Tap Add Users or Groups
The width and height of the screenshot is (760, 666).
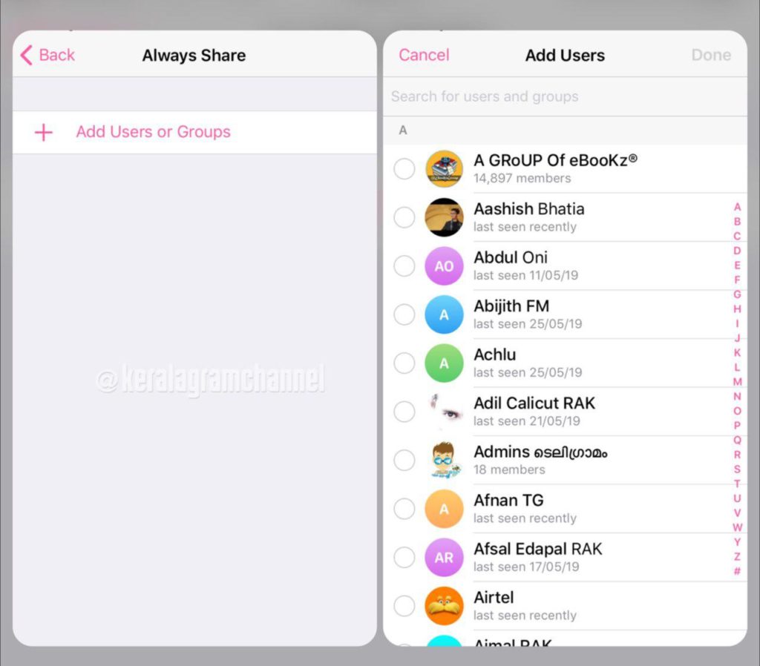click(x=194, y=132)
